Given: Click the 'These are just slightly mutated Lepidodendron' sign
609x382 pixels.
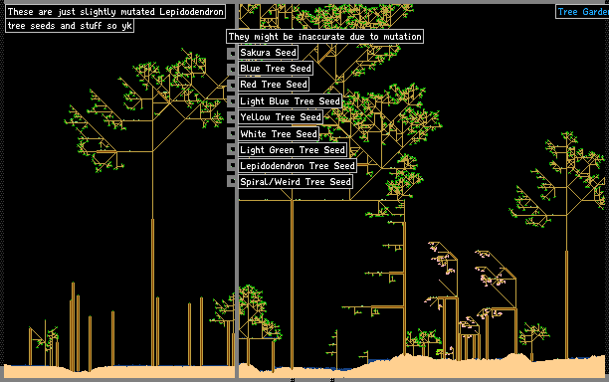Looking at the screenshot, I should 115,12.
